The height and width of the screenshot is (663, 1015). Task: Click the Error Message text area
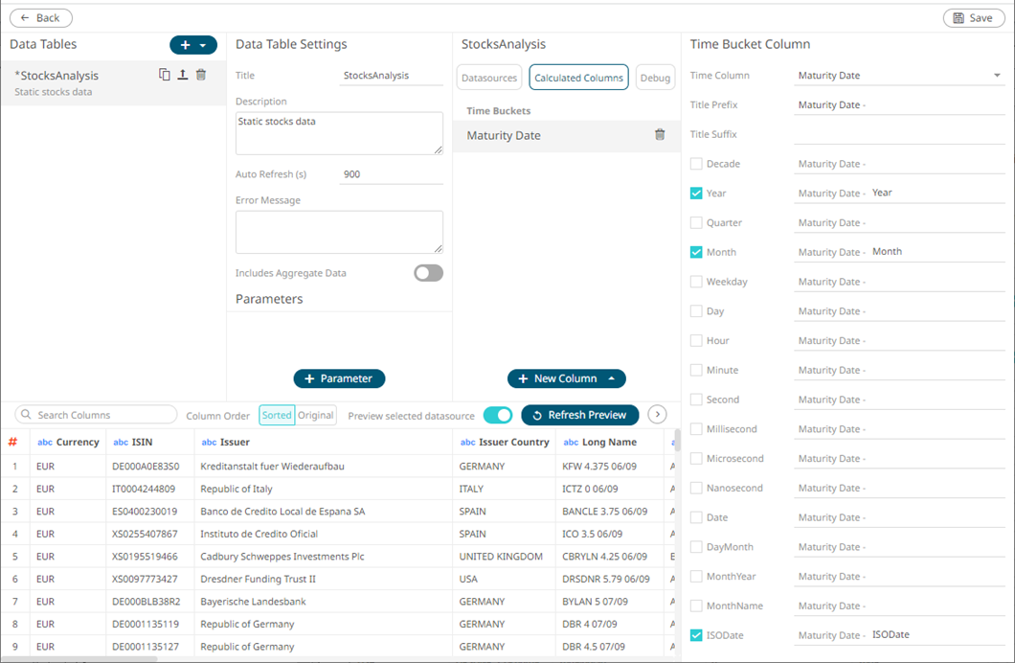tap(339, 232)
